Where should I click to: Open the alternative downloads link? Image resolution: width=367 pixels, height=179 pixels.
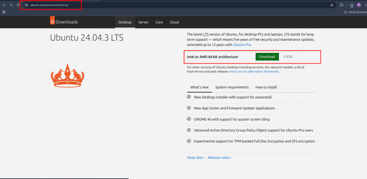click(254, 72)
